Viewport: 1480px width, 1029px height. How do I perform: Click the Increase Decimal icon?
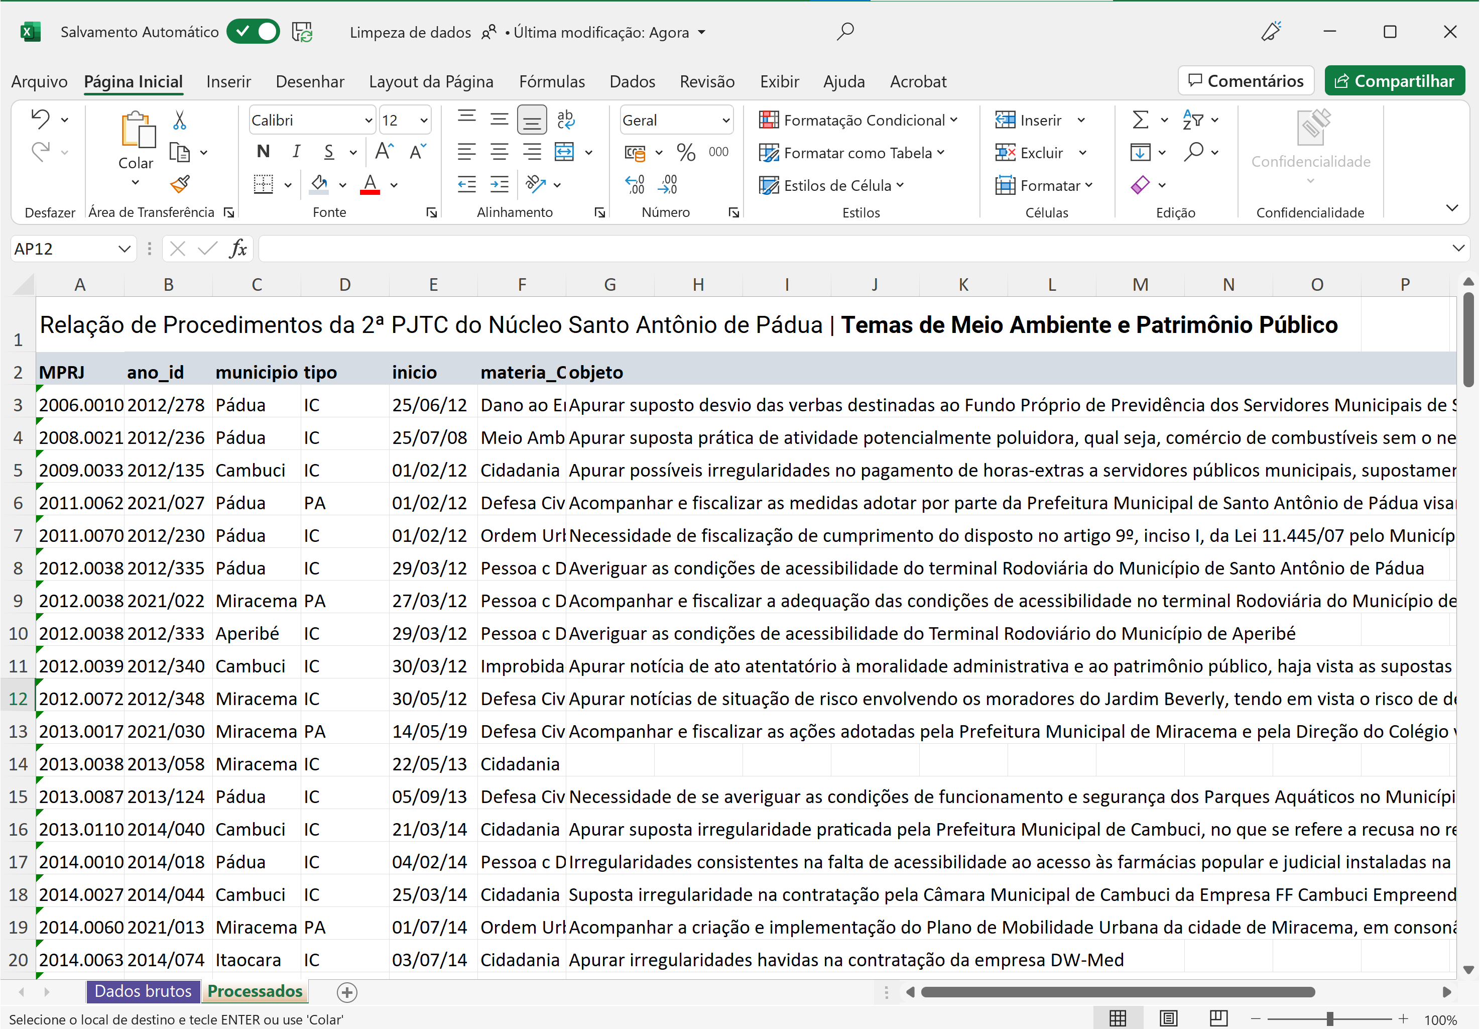635,185
